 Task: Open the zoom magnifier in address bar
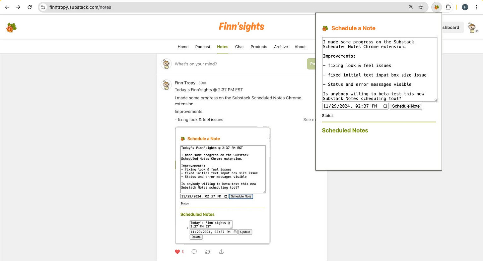[411, 7]
